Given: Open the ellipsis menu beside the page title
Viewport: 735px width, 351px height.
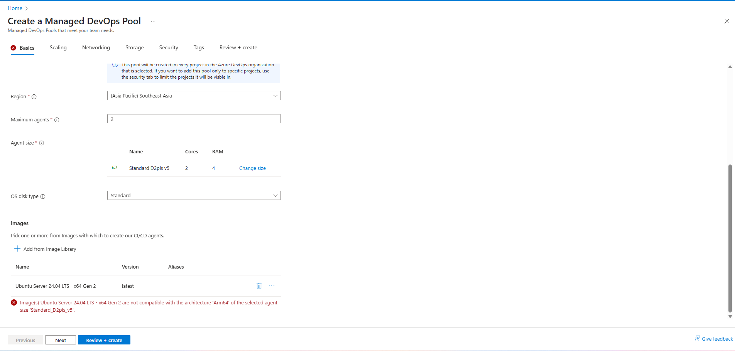Looking at the screenshot, I should coord(153,21).
